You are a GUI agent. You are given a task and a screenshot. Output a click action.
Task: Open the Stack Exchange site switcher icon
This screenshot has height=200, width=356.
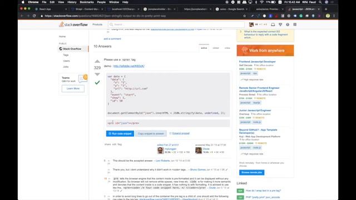tap(295, 24)
